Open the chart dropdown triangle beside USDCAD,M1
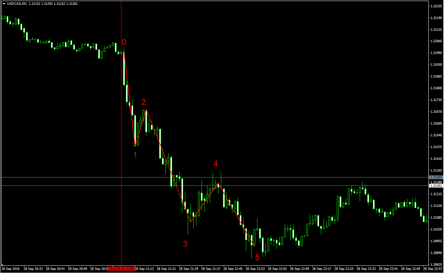444x273 pixels. tap(3, 4)
